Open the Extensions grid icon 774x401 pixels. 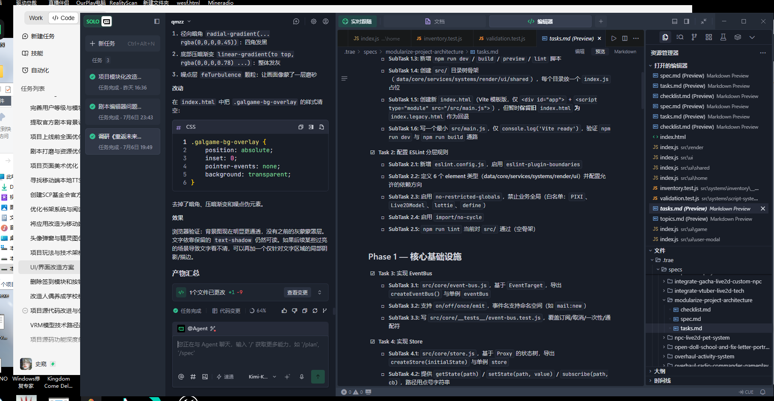pyautogui.click(x=709, y=38)
